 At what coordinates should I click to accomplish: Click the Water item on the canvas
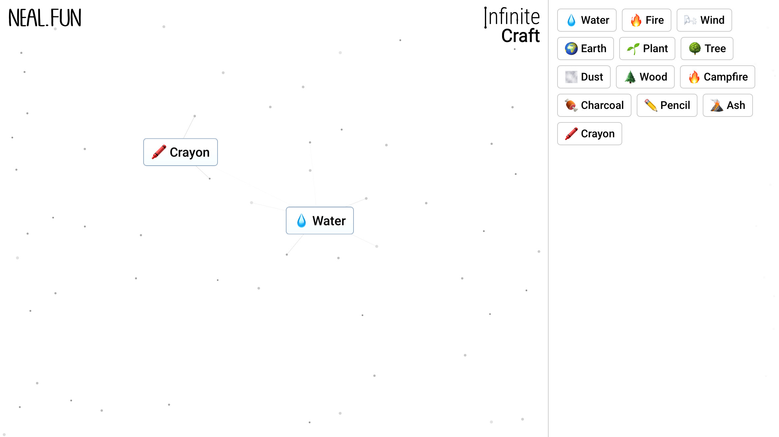[320, 221]
